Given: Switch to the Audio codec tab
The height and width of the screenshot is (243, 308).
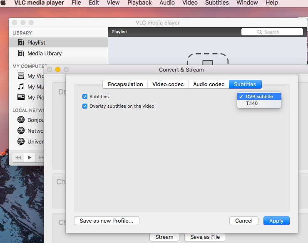Looking at the screenshot, I should point(209,84).
